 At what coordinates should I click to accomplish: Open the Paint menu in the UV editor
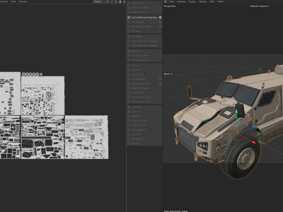coord(13,2)
